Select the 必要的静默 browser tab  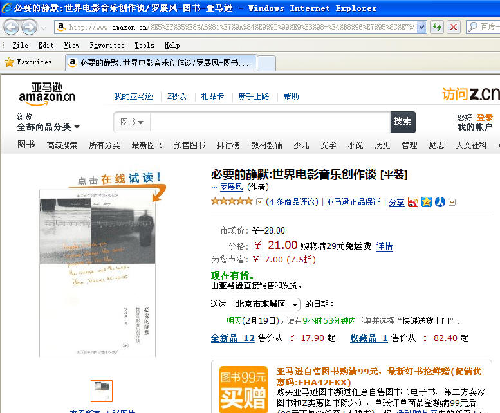[161, 63]
